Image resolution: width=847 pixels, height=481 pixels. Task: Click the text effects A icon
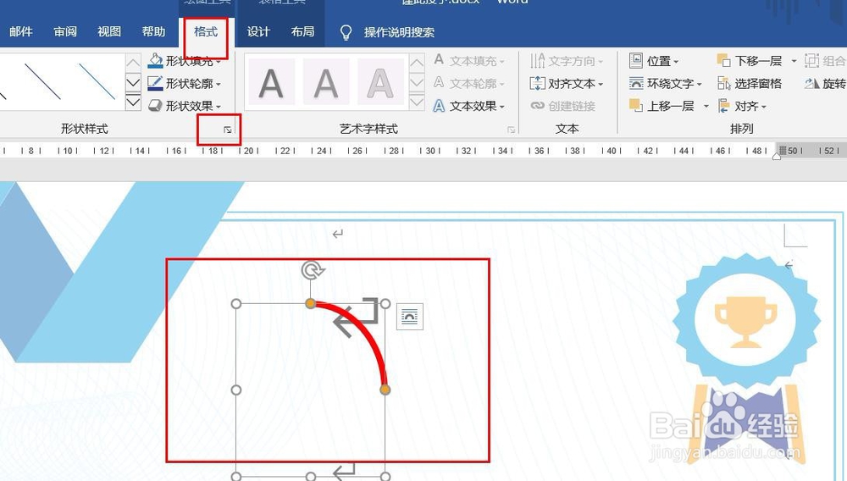(439, 106)
